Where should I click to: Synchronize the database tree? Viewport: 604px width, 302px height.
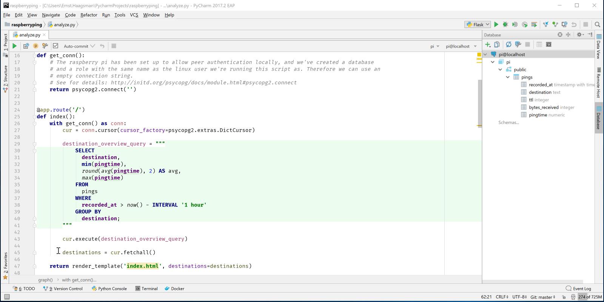[x=508, y=45]
